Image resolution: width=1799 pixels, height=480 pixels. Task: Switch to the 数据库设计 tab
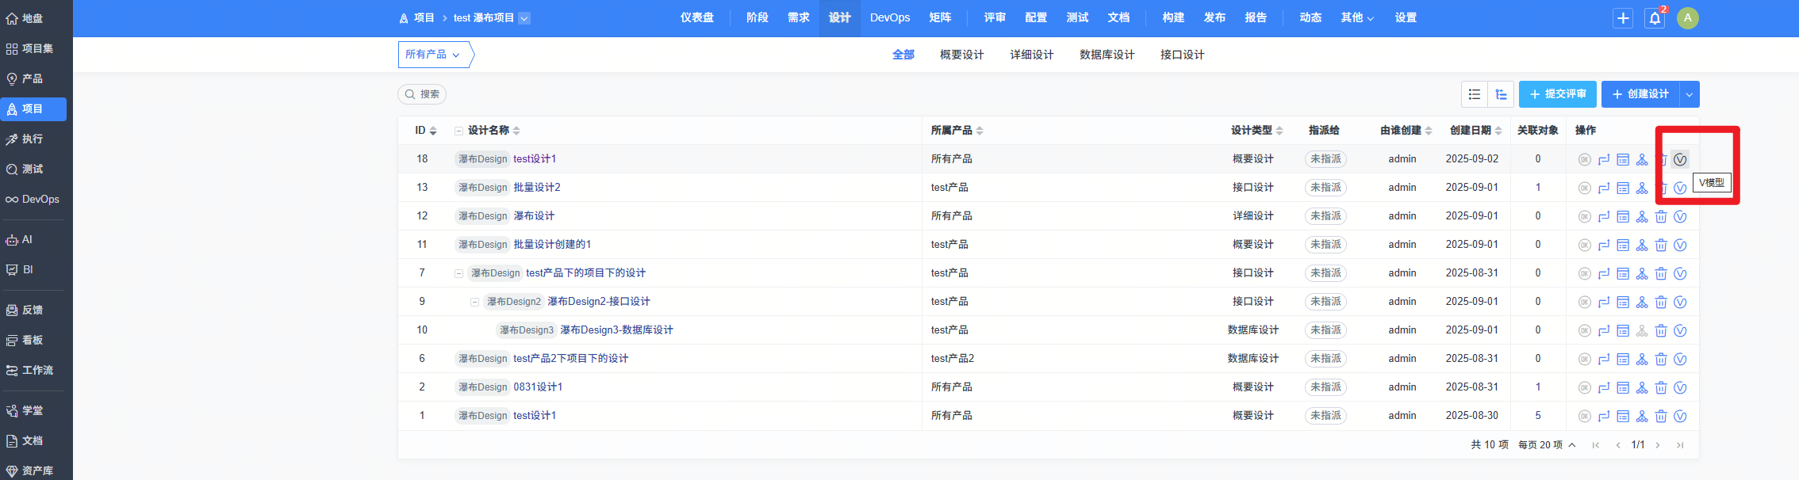point(1107,55)
